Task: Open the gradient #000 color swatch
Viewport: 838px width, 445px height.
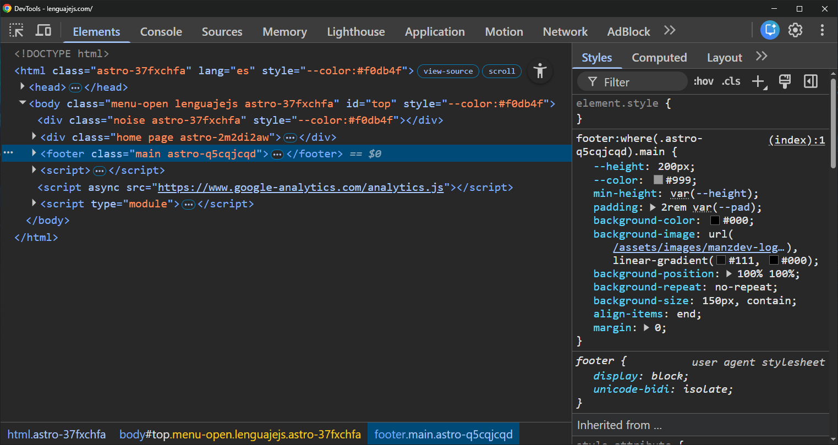Action: [774, 260]
